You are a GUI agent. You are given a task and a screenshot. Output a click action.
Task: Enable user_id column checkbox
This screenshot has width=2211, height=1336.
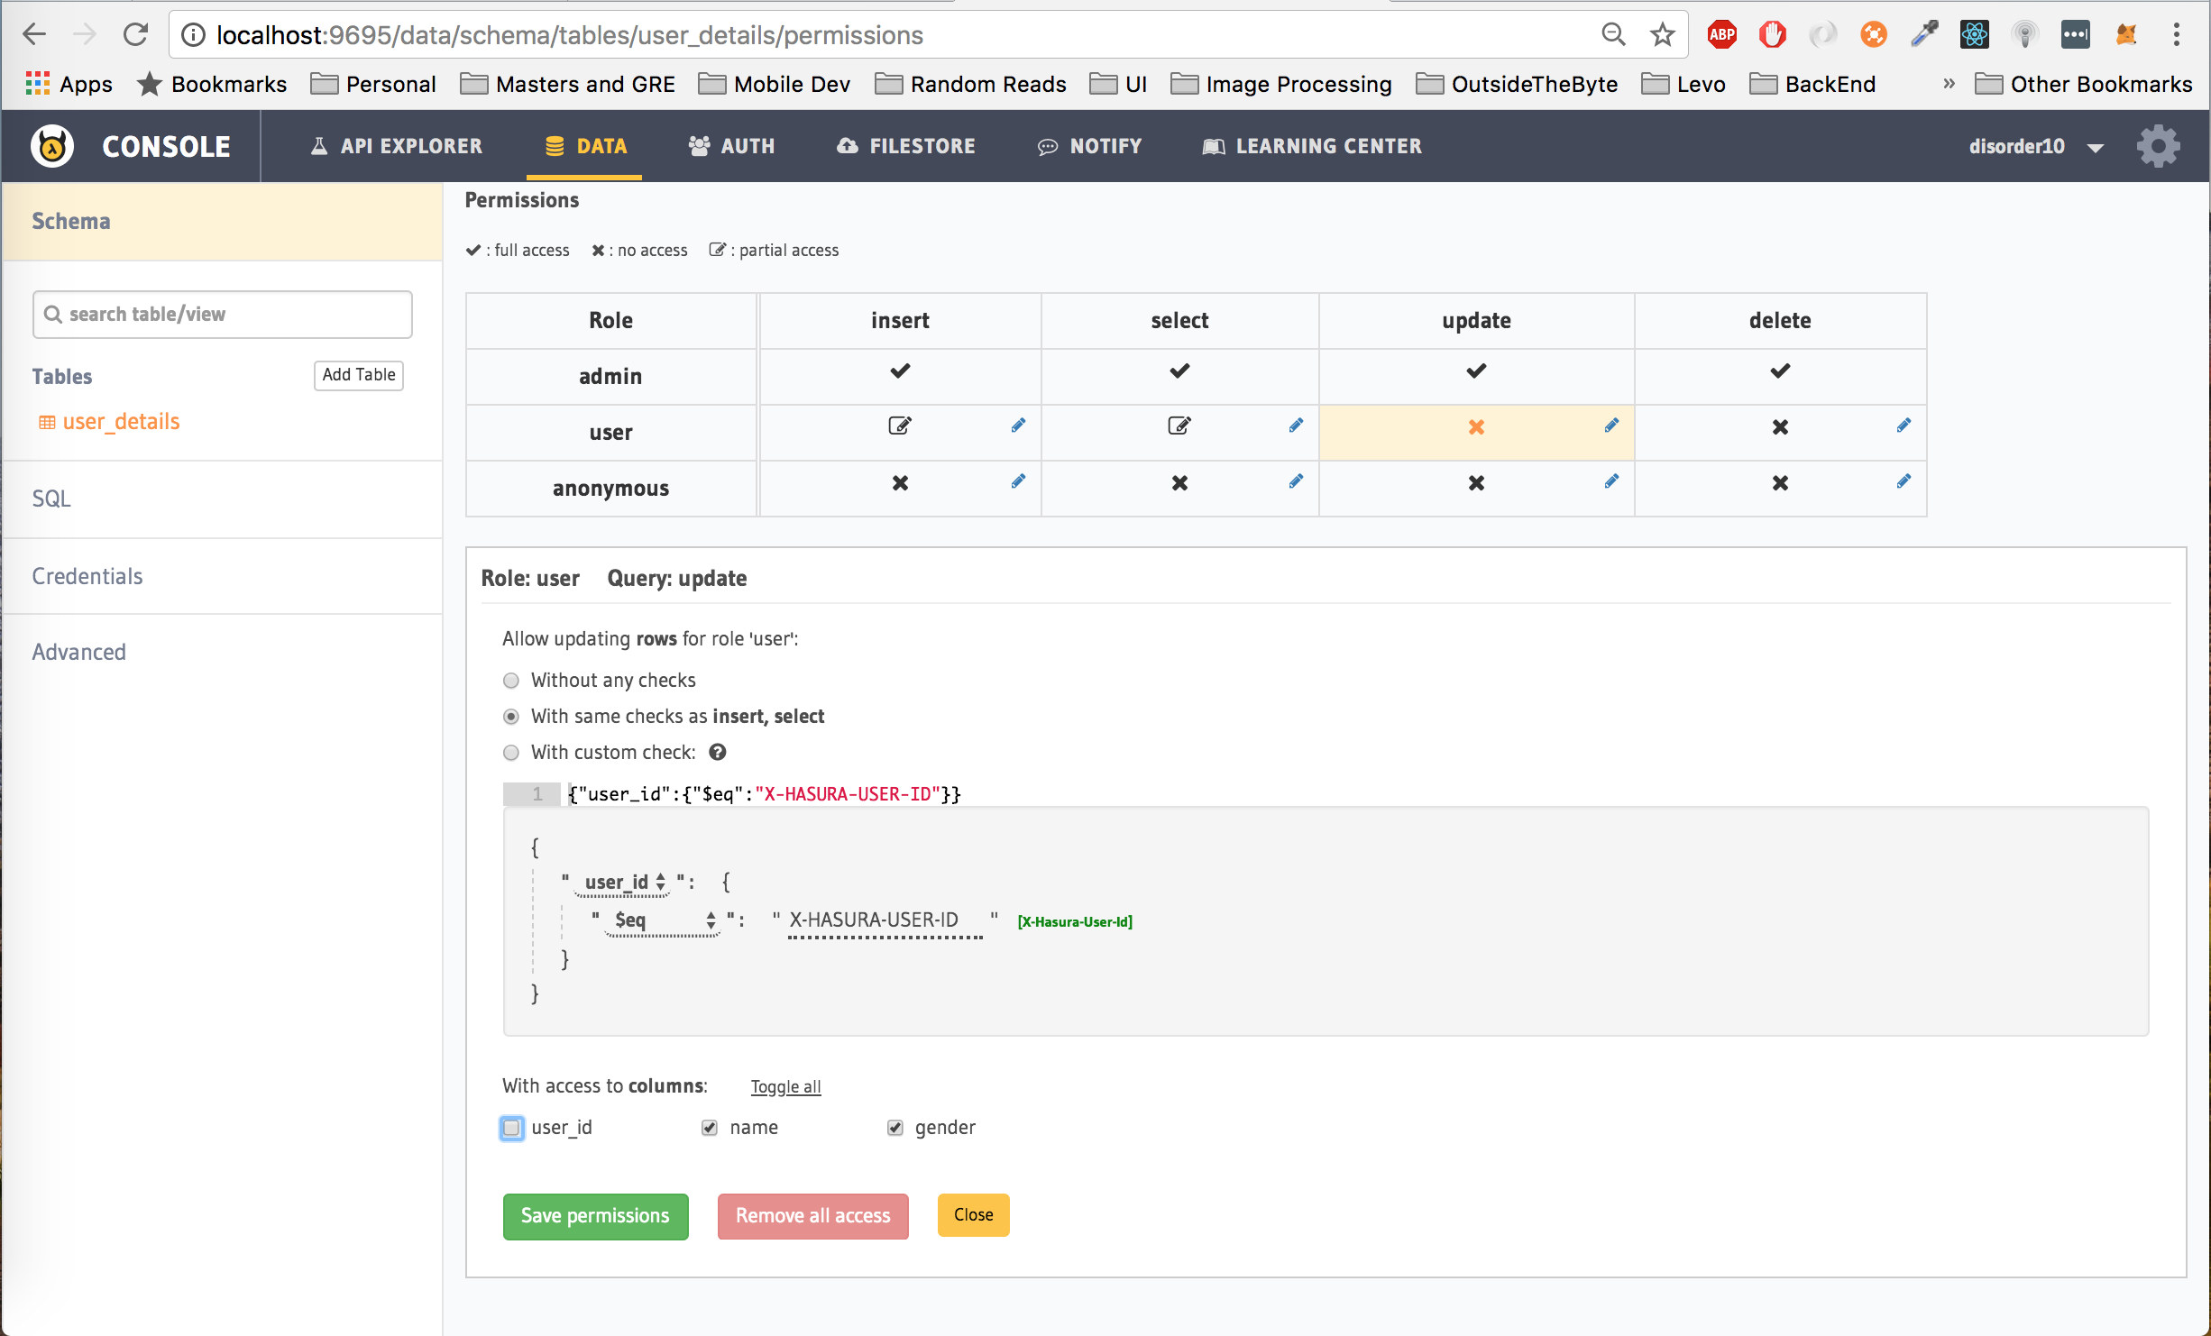(511, 1128)
